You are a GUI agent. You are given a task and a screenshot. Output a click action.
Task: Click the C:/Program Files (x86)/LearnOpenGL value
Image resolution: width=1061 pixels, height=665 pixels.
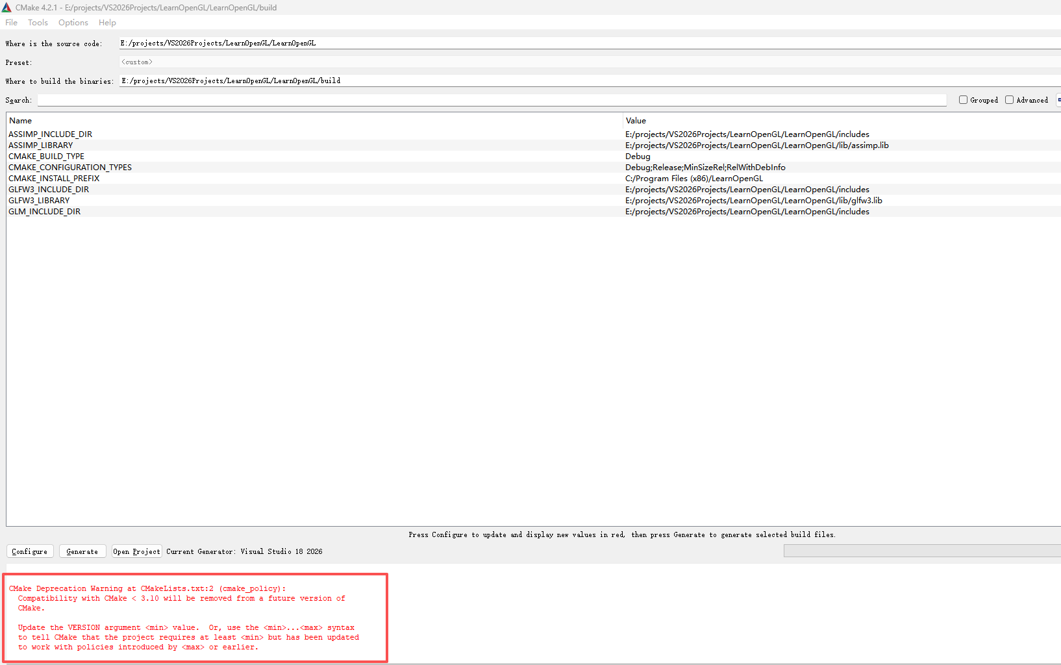coord(694,179)
